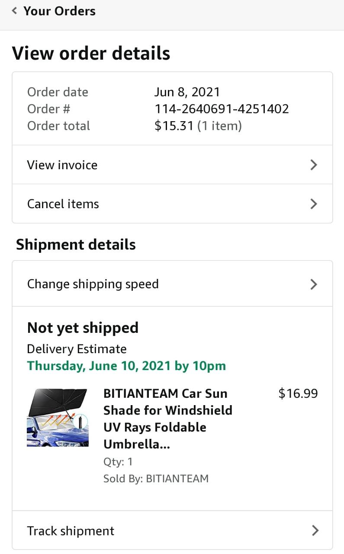Image resolution: width=344 pixels, height=554 pixels.
Task: Open the BITIANTEAM Car Sun Shade product title
Action: 168,419
